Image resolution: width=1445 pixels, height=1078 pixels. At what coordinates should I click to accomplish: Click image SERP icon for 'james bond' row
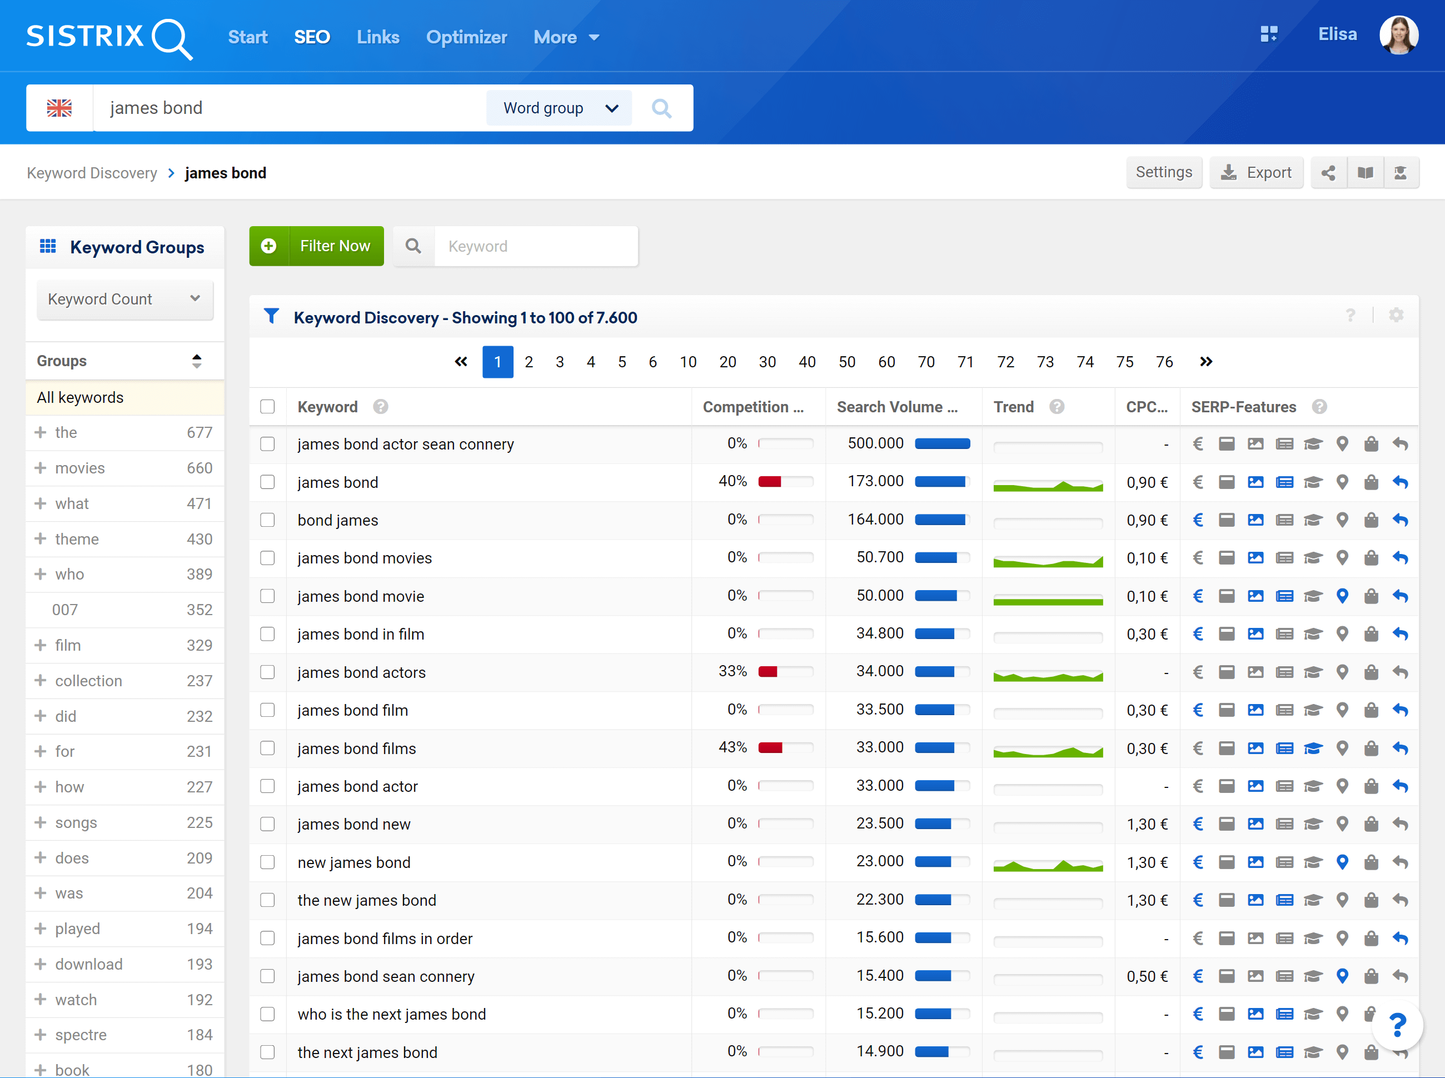click(1255, 482)
